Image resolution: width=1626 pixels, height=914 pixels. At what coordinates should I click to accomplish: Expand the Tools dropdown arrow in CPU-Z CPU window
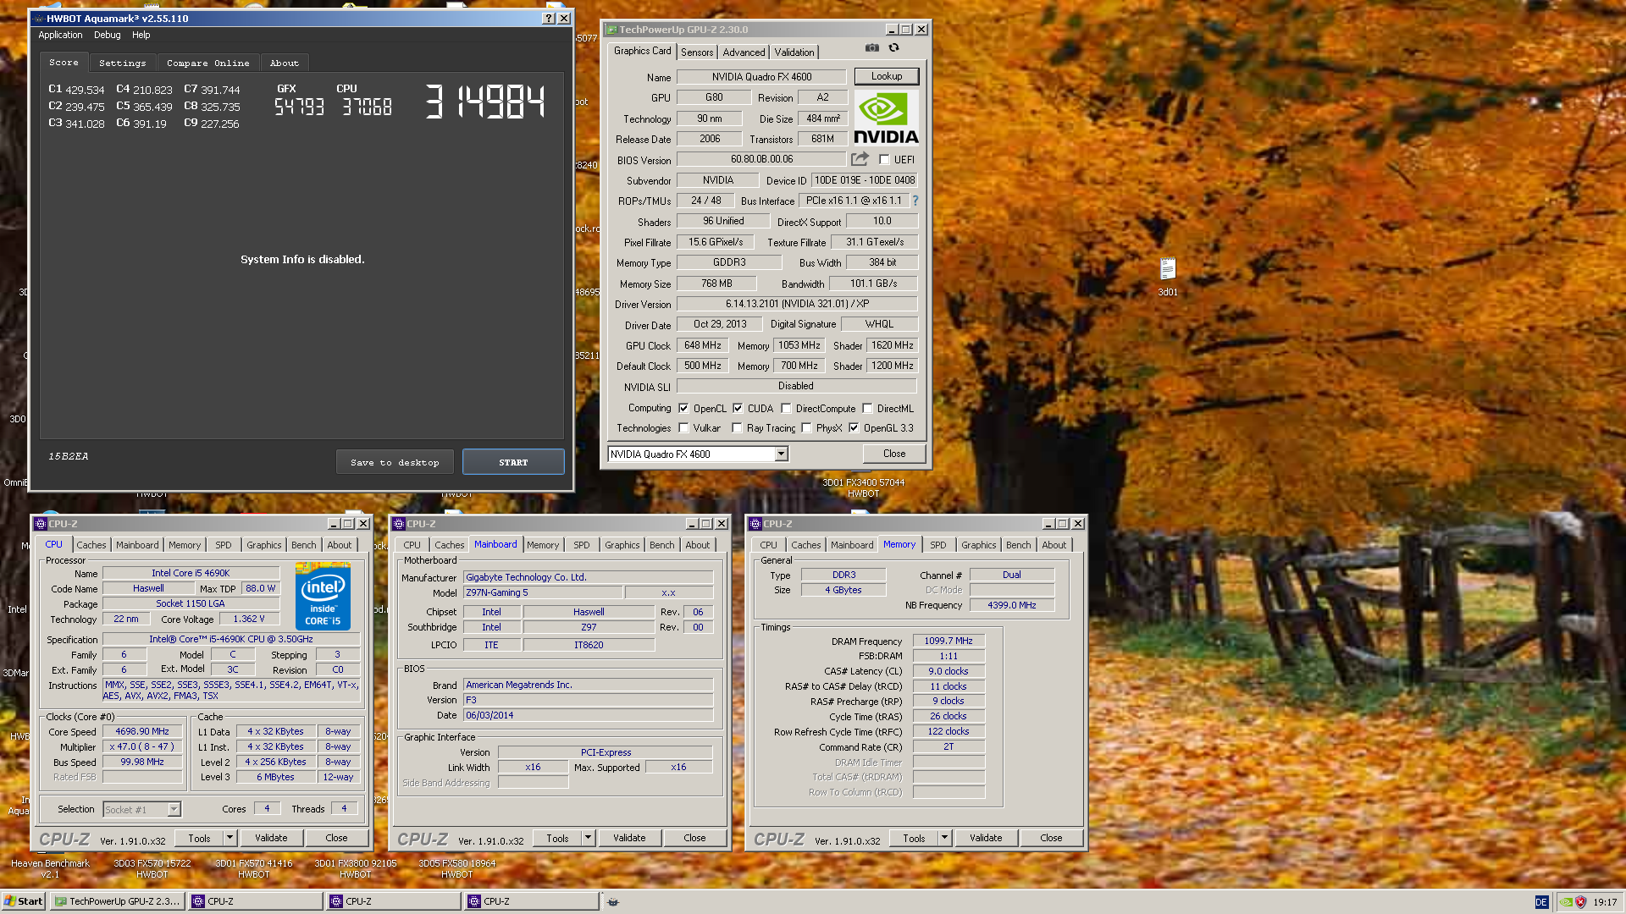tap(230, 839)
